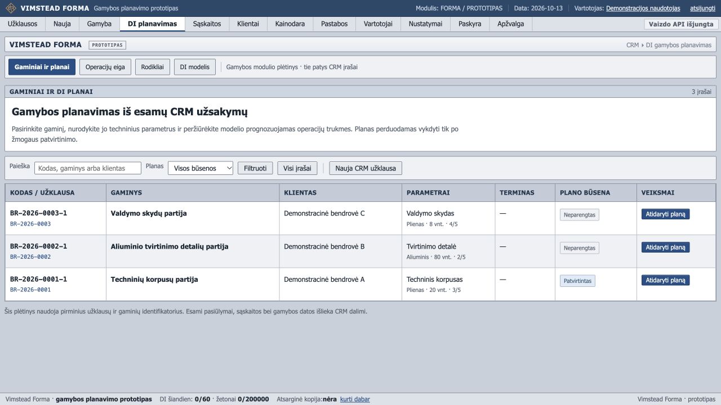The height and width of the screenshot is (405, 721).
Task: Select the Nauja tab
Action: [x=62, y=24]
